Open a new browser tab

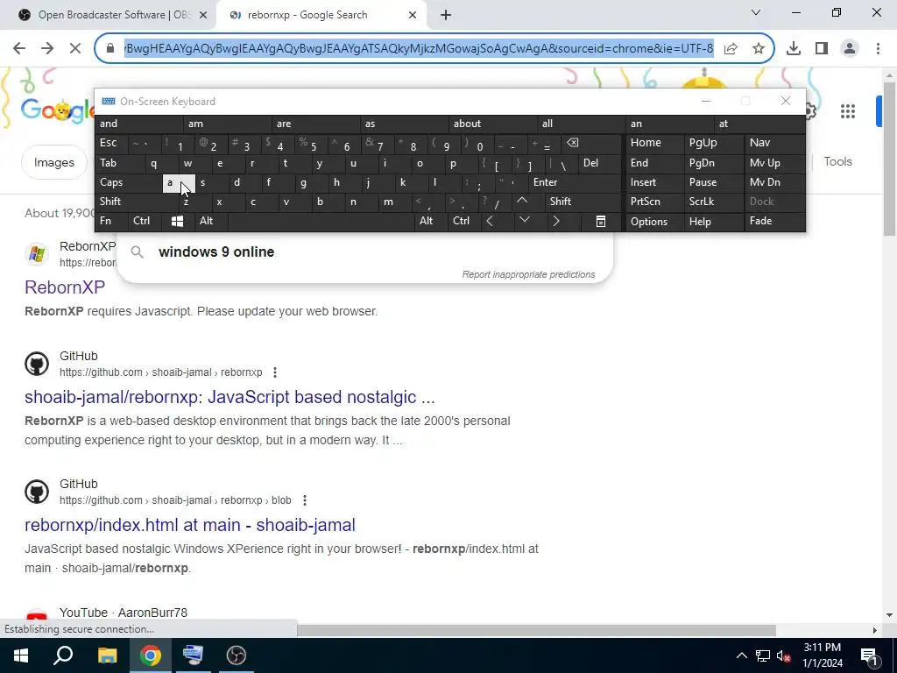446,16
